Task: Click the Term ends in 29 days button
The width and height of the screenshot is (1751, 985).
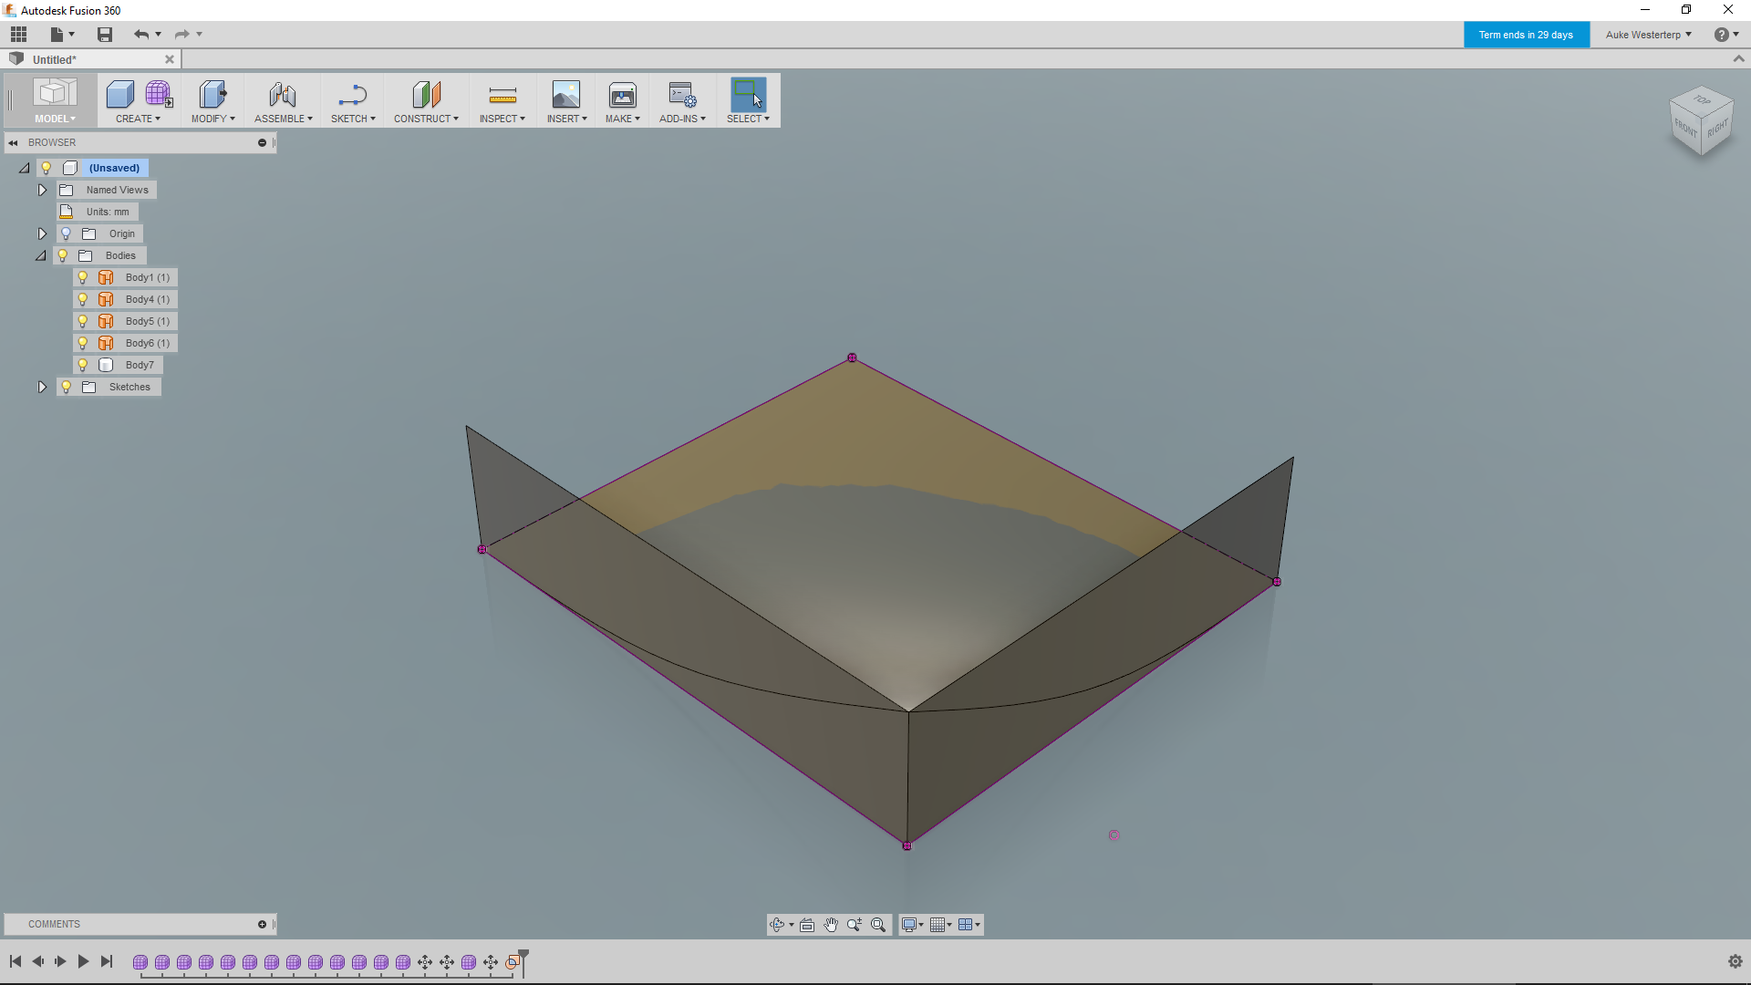Action: click(1526, 34)
